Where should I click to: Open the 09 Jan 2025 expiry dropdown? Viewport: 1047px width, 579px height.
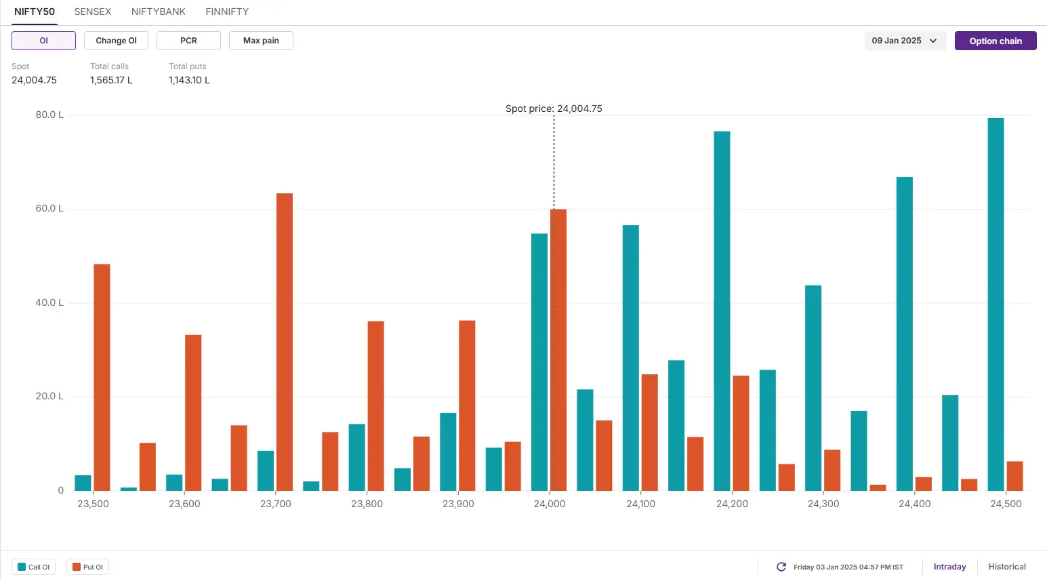(905, 41)
